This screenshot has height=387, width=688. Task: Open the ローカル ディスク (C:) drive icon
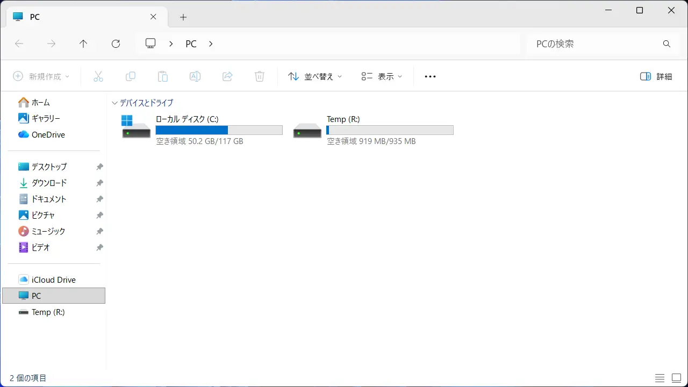[136, 126]
